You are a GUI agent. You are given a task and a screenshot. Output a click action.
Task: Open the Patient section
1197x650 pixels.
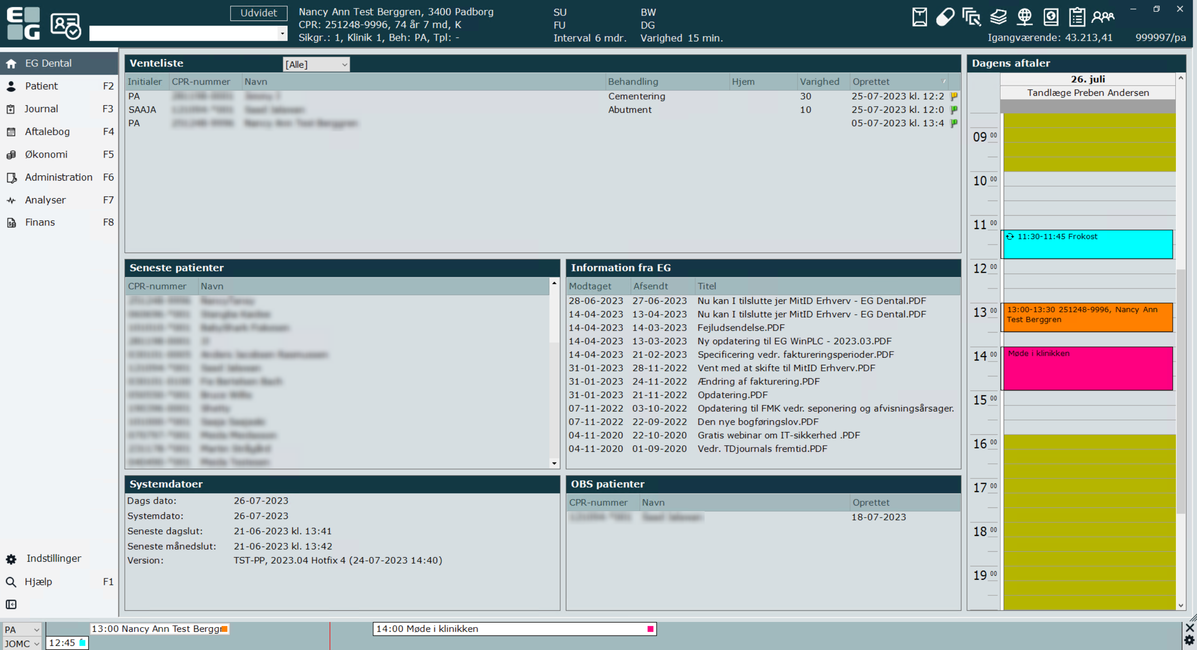[59, 86]
